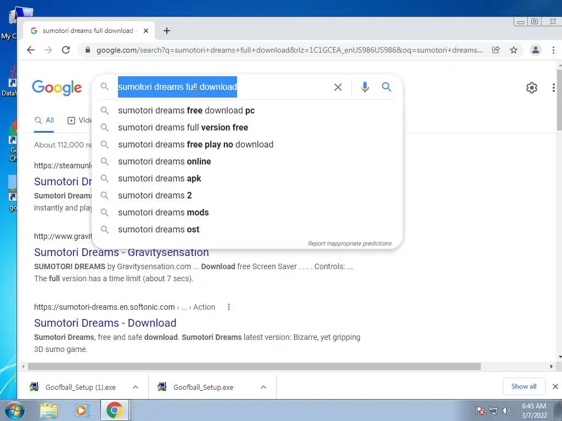View site info via lock icon

[88, 50]
